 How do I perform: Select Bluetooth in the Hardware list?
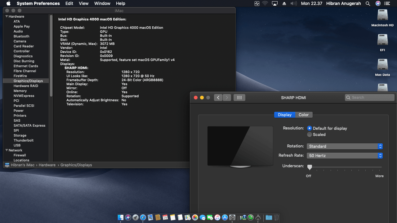[x=21, y=36]
